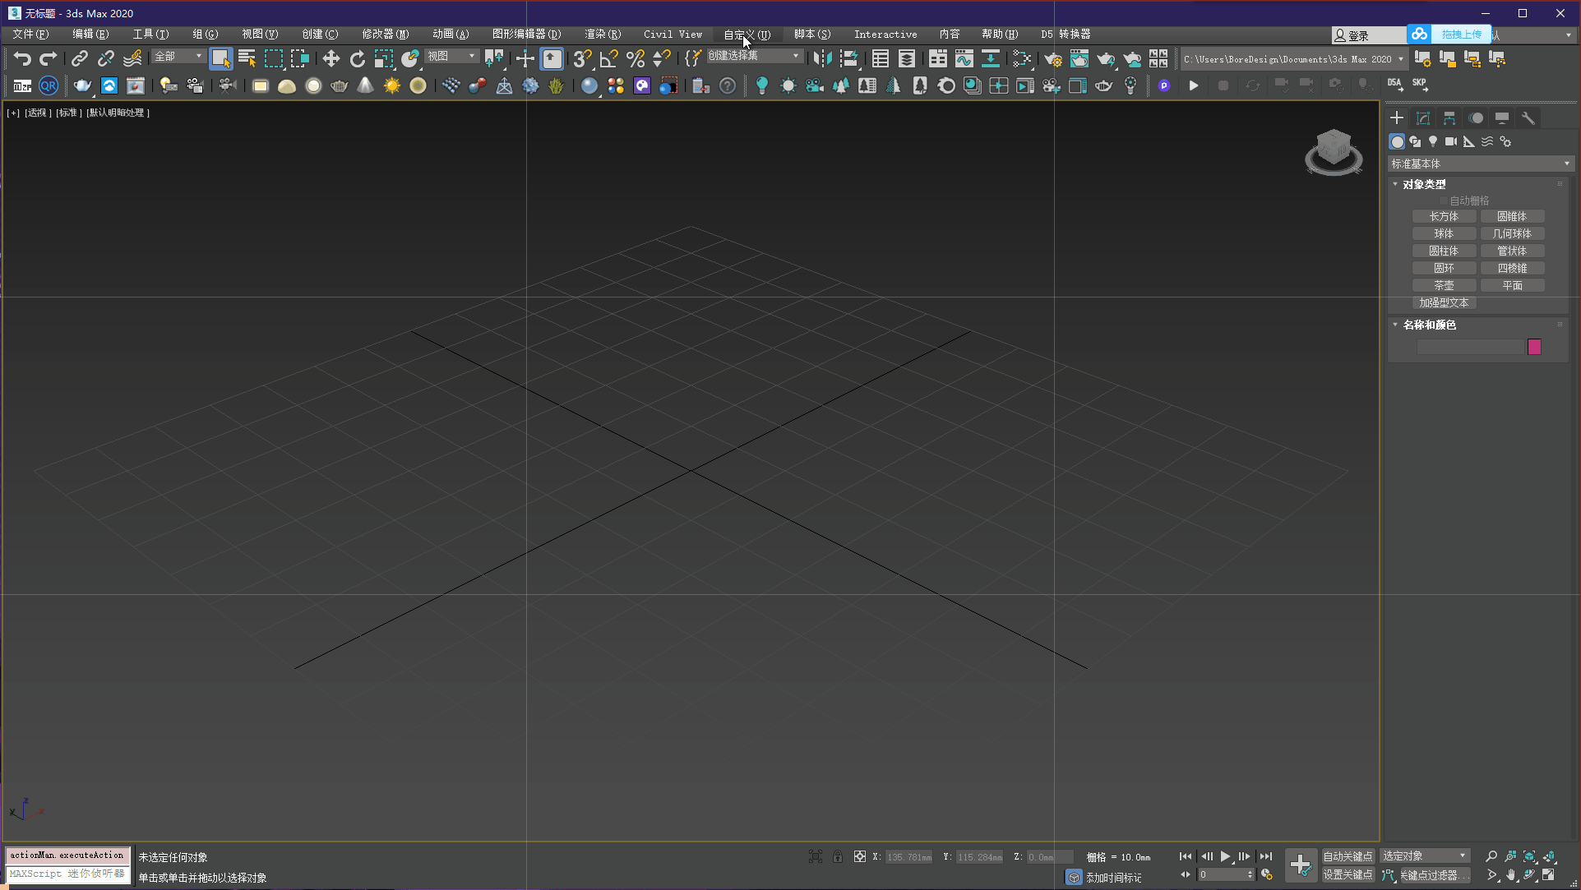This screenshot has width=1581, height=890.
Task: Expand the 全部 selection filter dropdown
Action: [178, 56]
